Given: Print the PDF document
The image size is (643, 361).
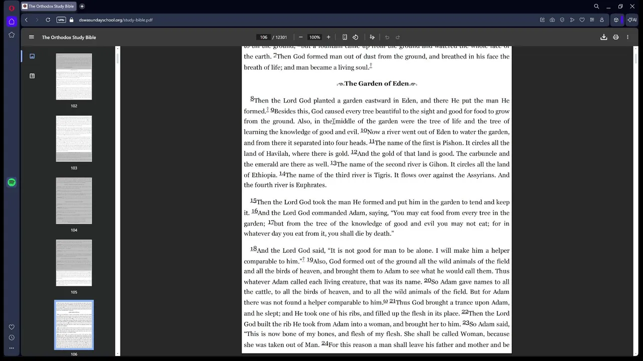Looking at the screenshot, I should pyautogui.click(x=616, y=37).
